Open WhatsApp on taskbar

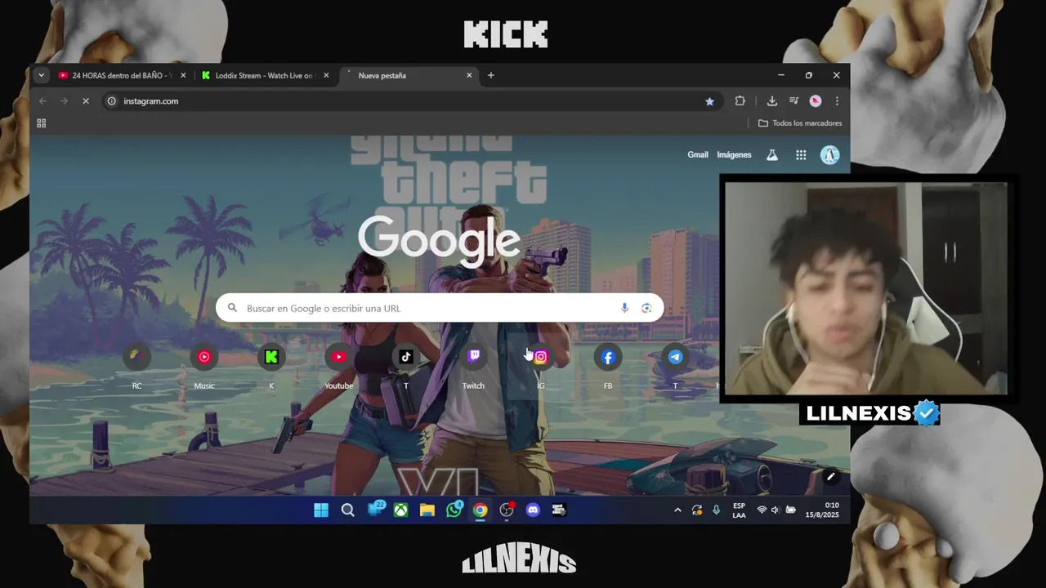pyautogui.click(x=454, y=510)
